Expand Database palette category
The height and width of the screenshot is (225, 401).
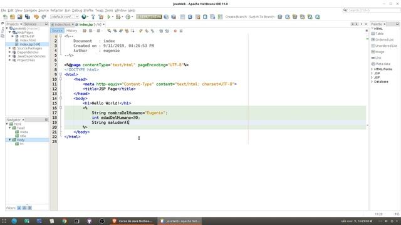372,82
